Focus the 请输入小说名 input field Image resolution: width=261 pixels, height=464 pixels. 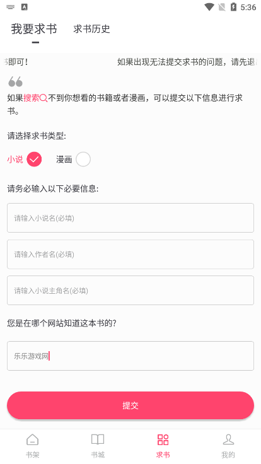130,217
